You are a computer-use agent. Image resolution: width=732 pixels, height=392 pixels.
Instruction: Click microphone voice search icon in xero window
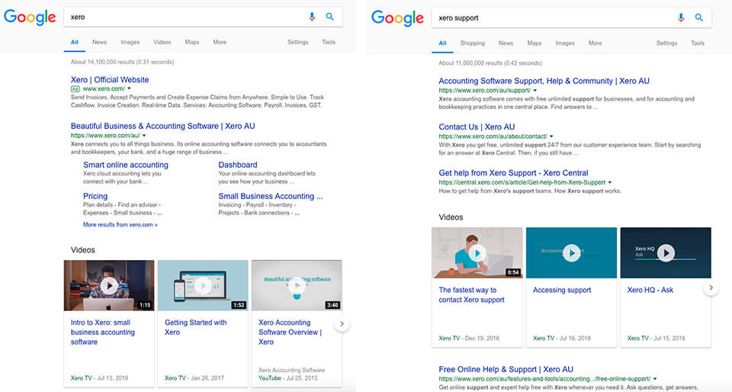point(312,17)
